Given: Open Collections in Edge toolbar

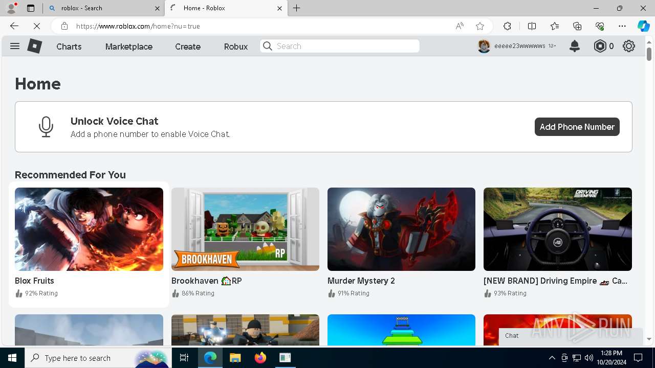Looking at the screenshot, I should click(x=577, y=26).
